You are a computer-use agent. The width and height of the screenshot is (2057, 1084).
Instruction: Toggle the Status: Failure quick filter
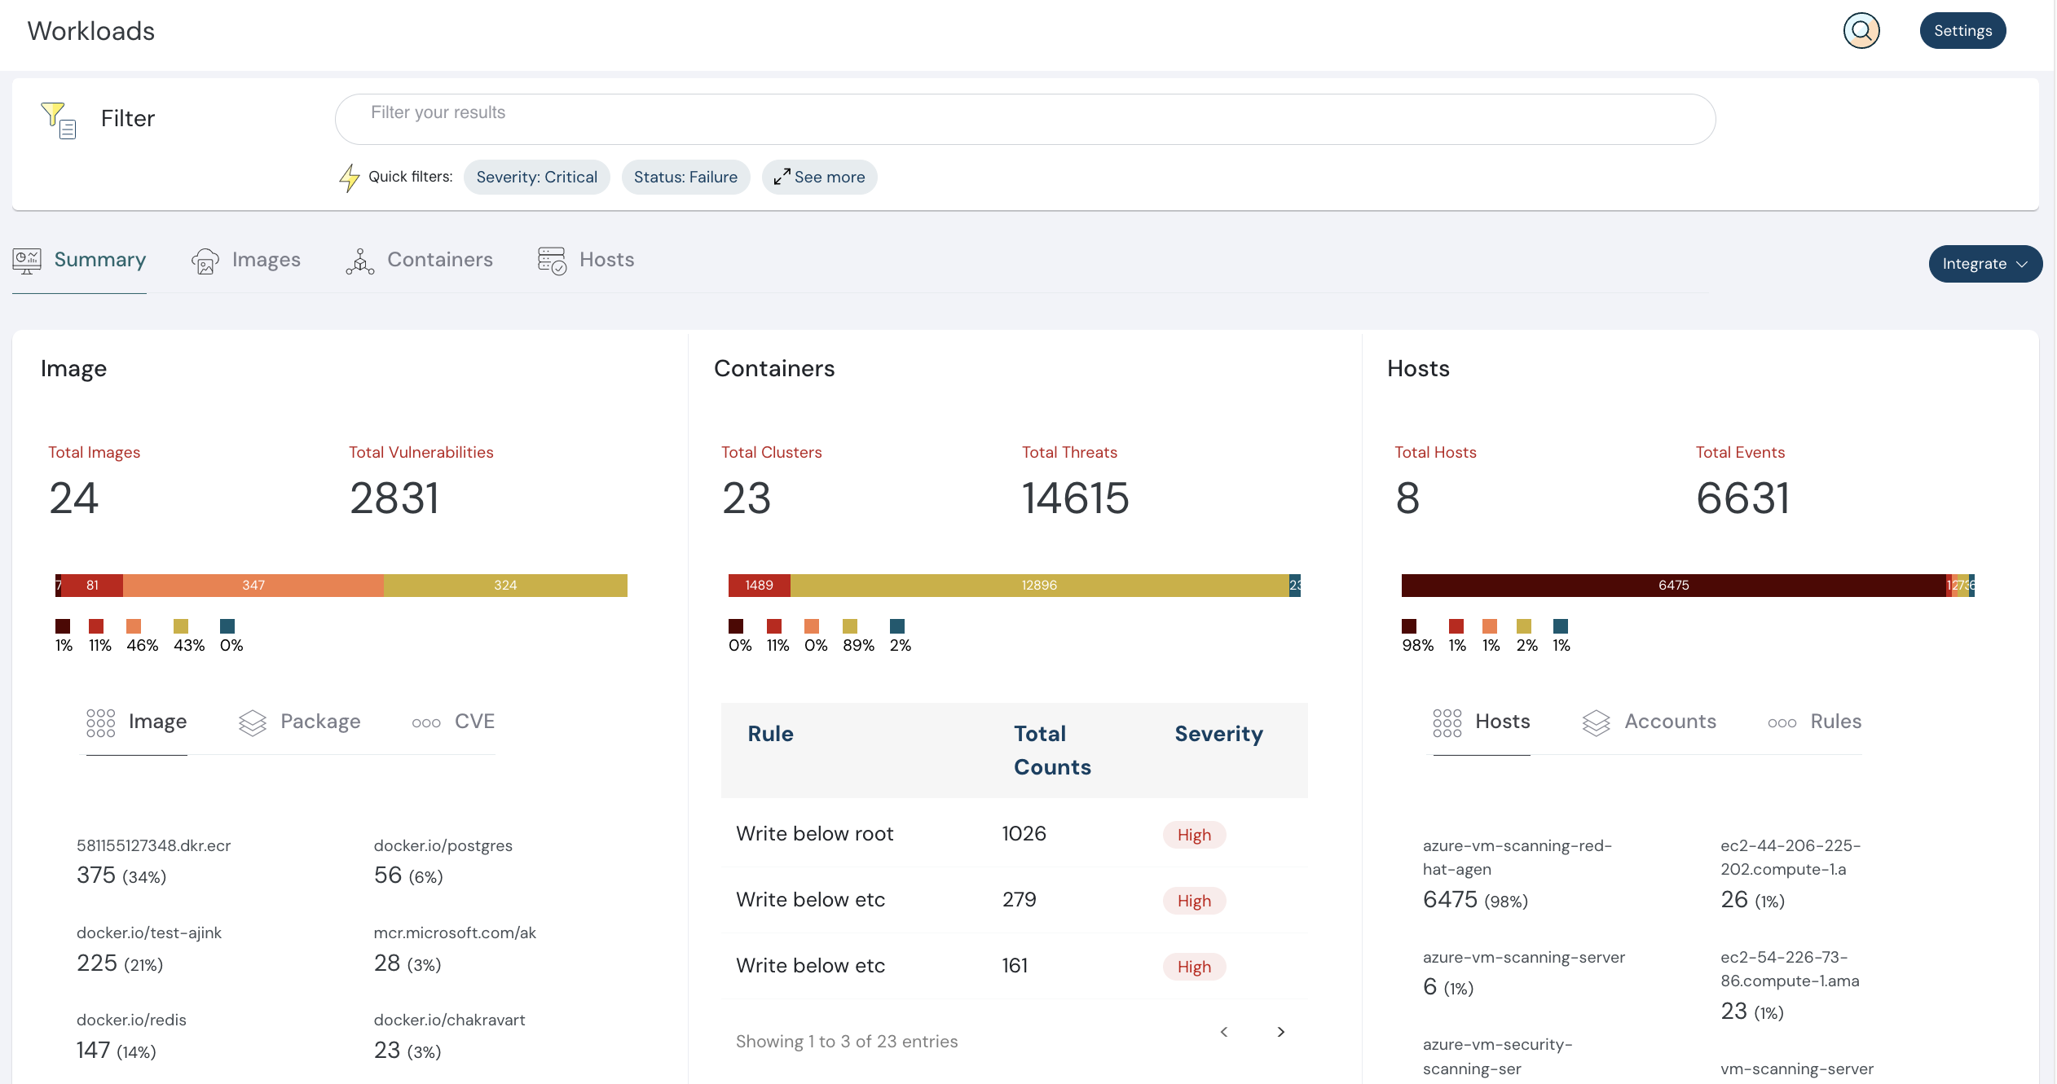[685, 177]
